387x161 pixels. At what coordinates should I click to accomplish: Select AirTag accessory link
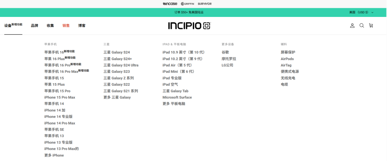click(x=286, y=65)
